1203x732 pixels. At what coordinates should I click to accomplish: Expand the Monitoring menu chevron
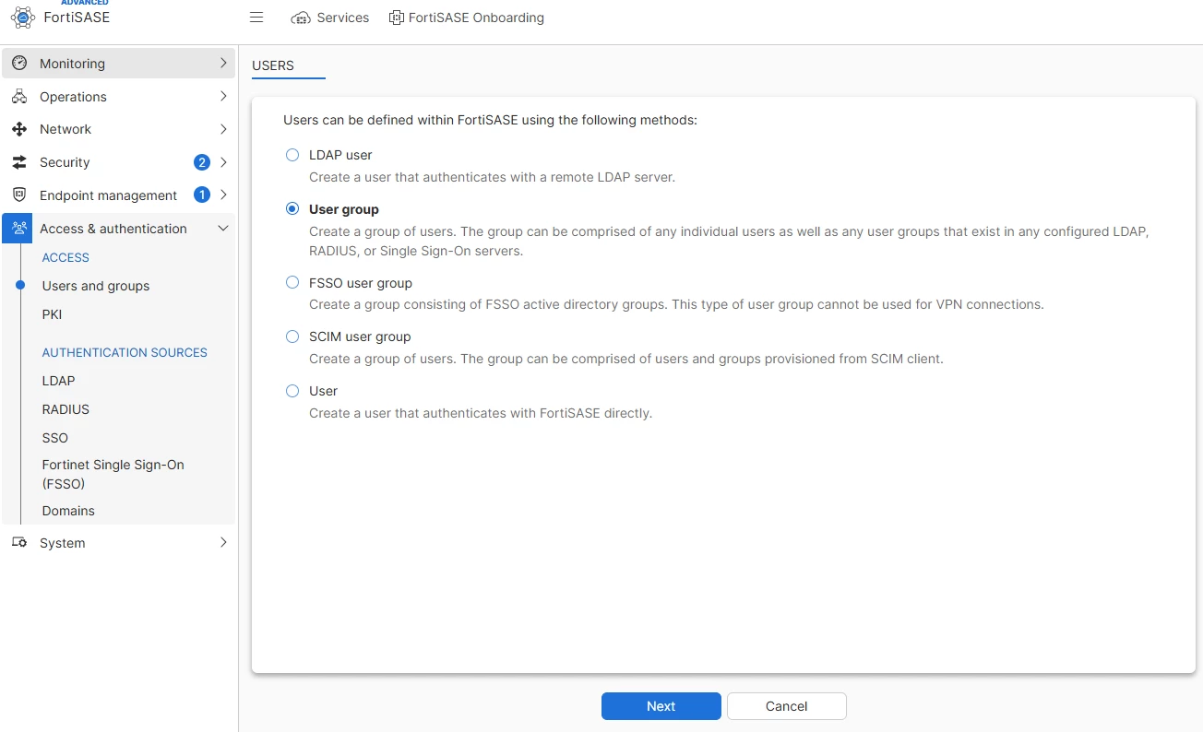tap(223, 64)
